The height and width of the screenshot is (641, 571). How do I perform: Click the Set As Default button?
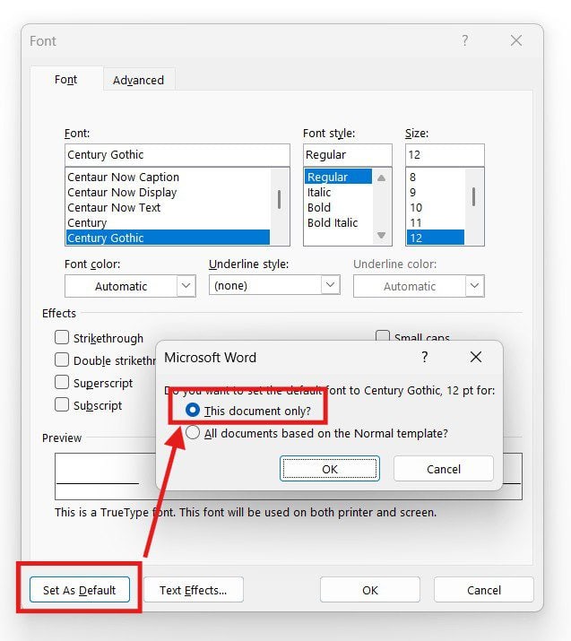pos(80,590)
